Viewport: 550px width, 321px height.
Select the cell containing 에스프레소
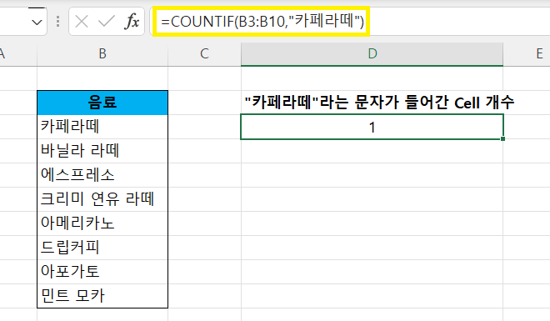coord(102,175)
